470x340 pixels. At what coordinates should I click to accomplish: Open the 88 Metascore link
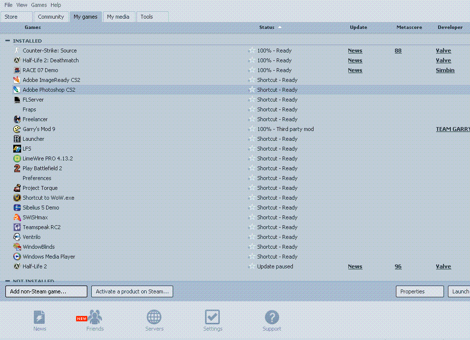pyautogui.click(x=398, y=51)
